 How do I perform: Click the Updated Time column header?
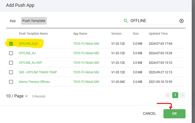click(x=158, y=34)
